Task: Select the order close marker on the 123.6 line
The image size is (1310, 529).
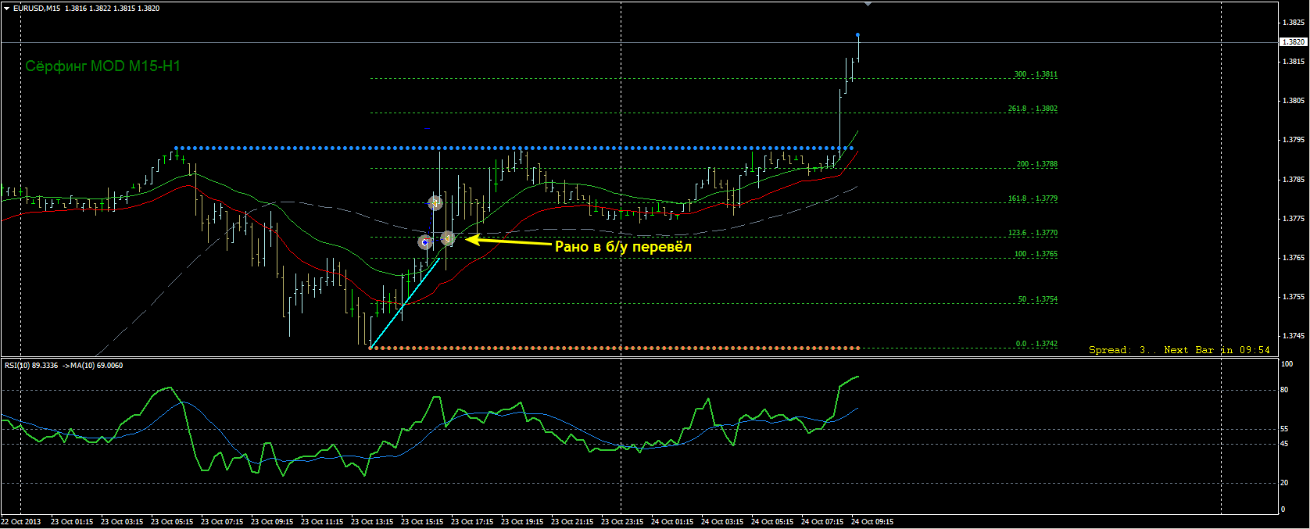Action: pyautogui.click(x=447, y=238)
